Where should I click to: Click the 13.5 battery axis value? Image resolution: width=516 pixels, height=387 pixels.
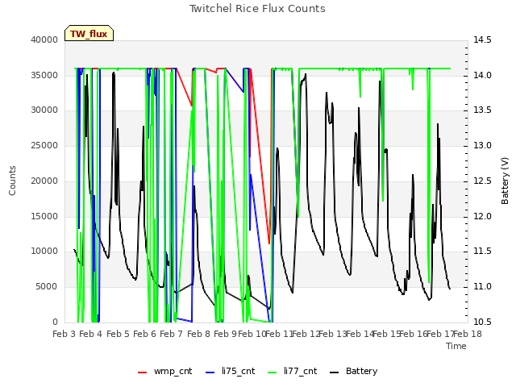point(482,110)
